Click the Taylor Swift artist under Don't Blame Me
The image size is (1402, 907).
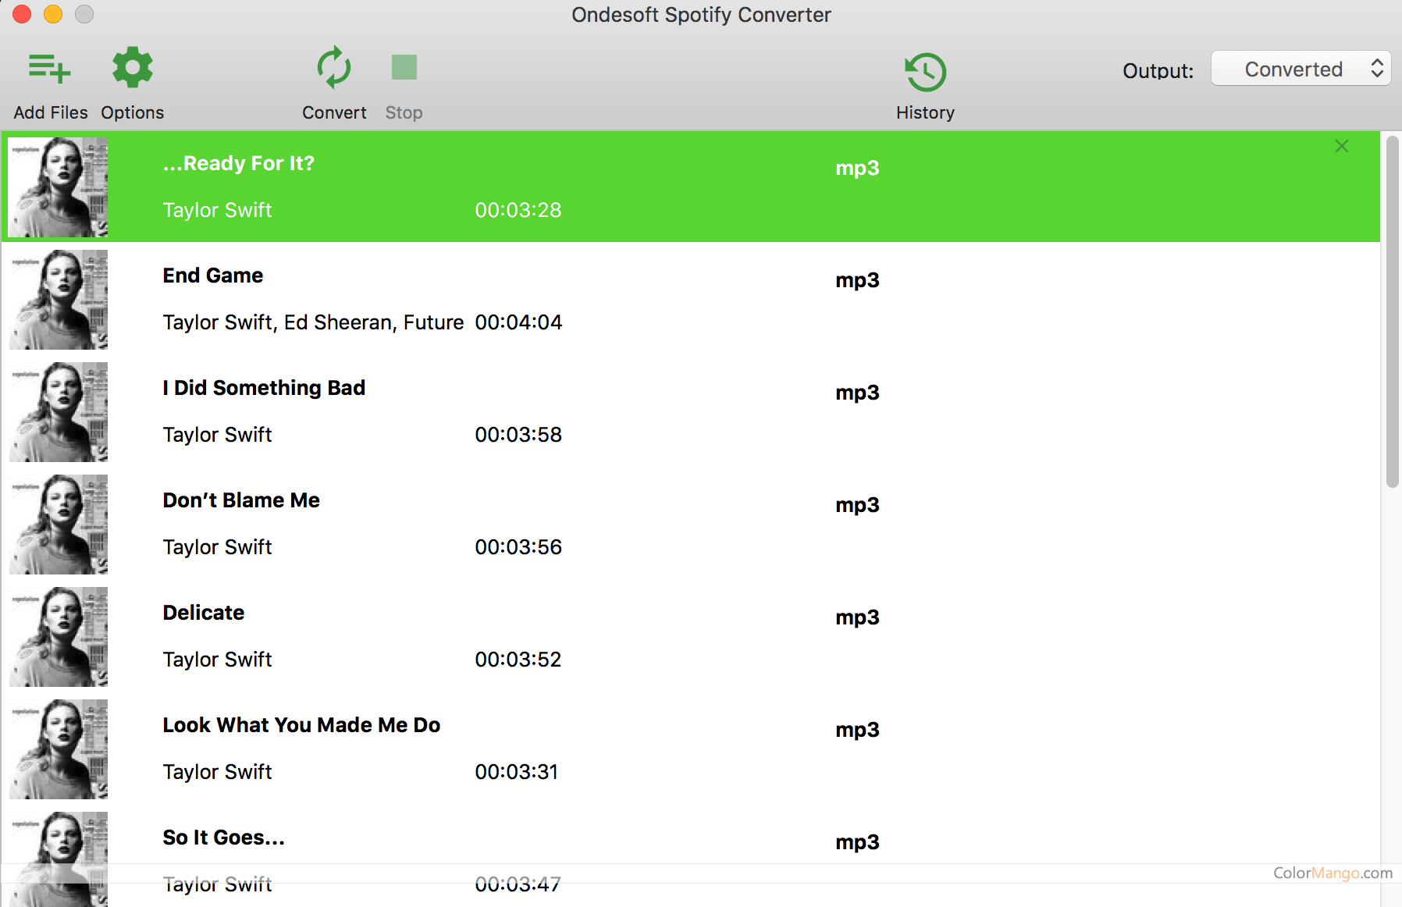217,547
